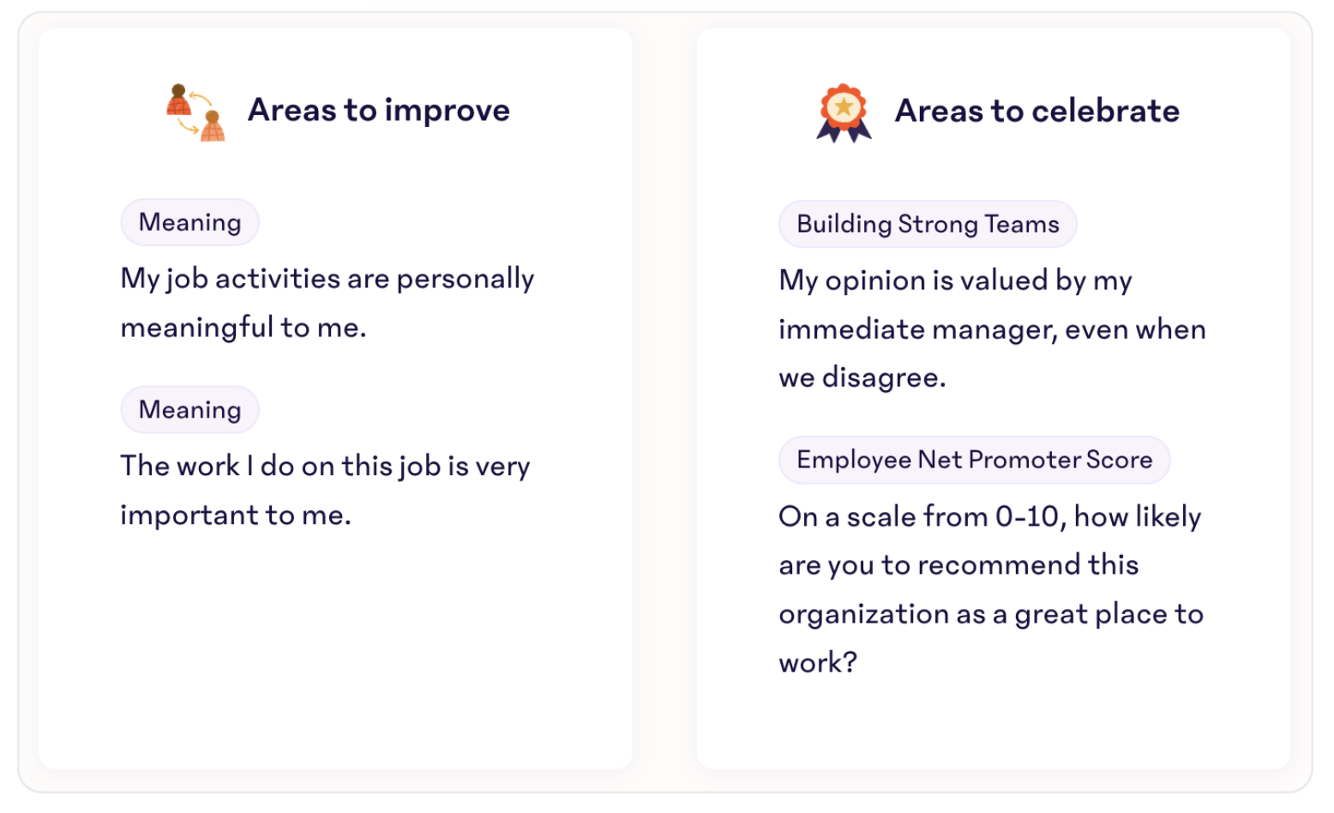Click the lighter orange person figure in swap icon
The width and height of the screenshot is (1334, 813).
coord(213,126)
